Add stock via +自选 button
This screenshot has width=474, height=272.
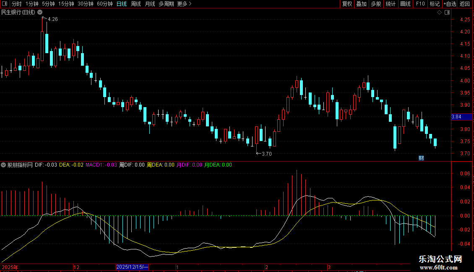[450, 4]
